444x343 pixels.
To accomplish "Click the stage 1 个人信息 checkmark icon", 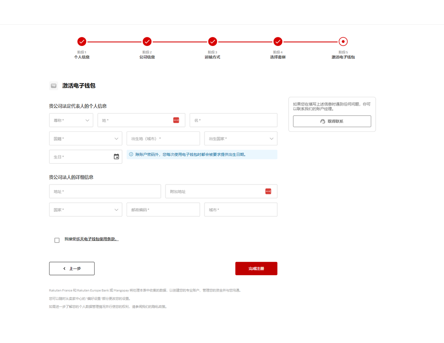I will [x=82, y=42].
